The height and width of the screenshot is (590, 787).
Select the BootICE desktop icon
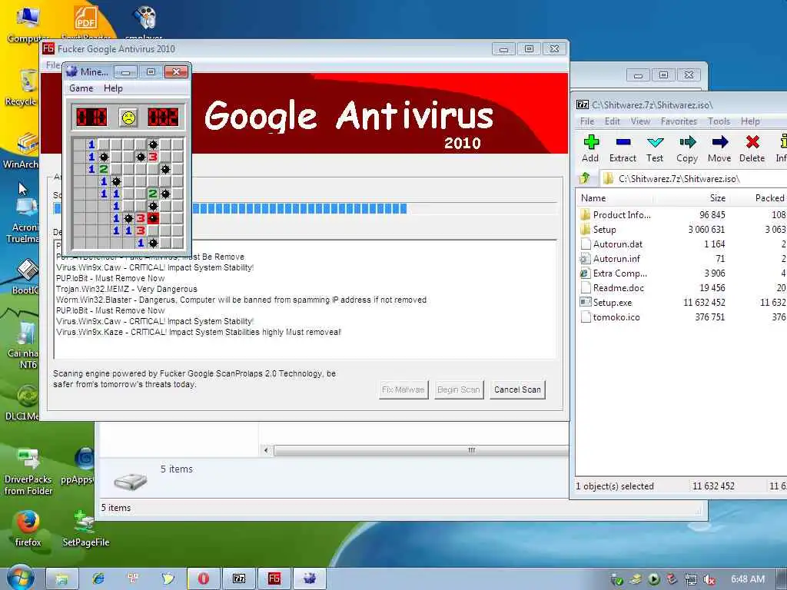point(26,277)
